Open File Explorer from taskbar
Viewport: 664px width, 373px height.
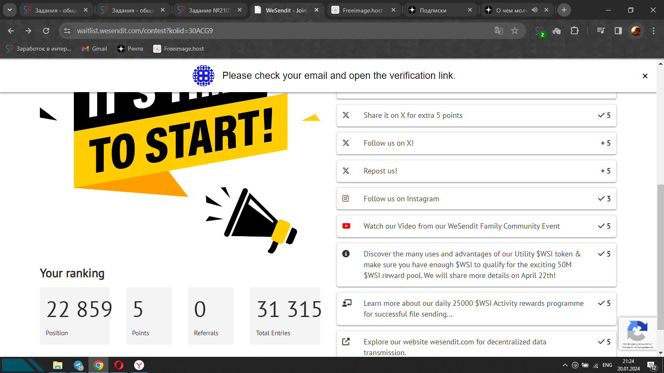57,365
